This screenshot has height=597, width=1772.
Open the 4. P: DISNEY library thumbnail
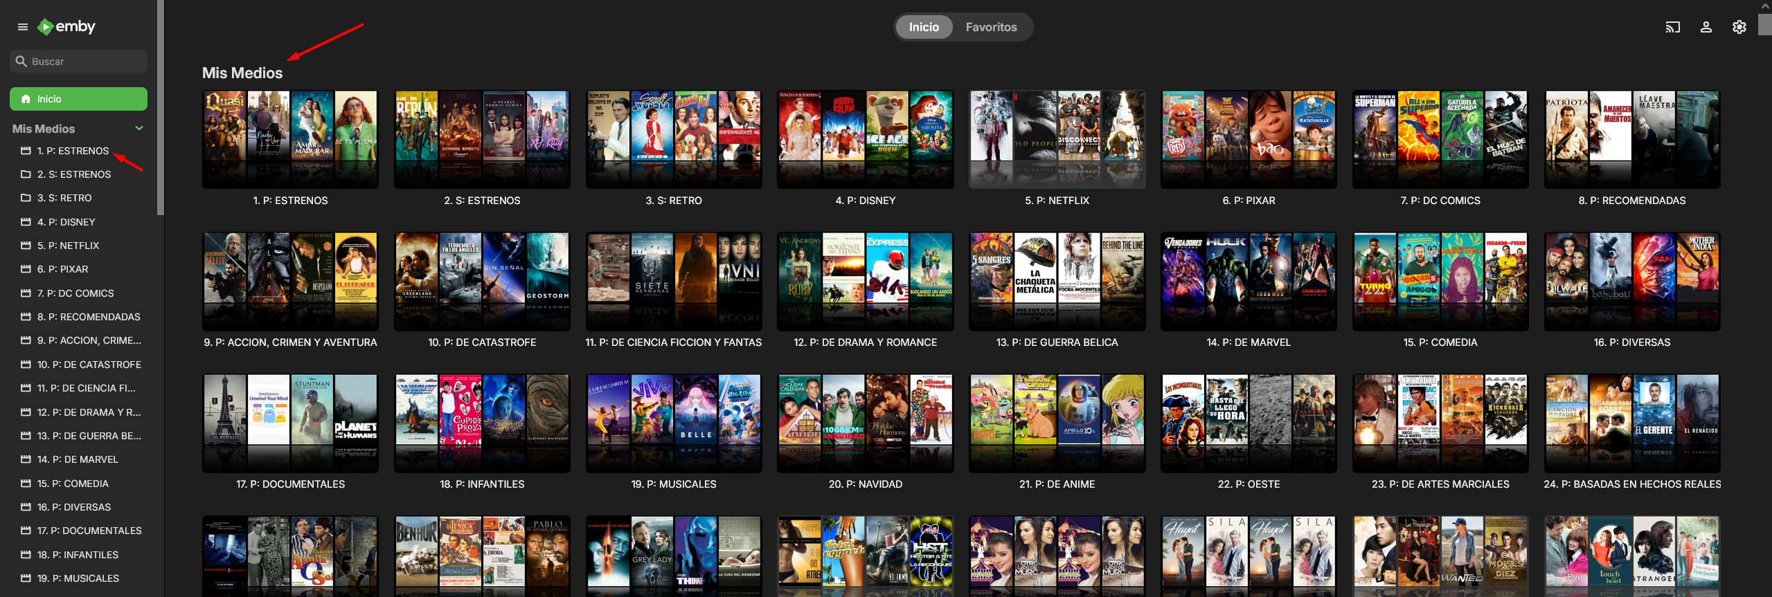(866, 139)
